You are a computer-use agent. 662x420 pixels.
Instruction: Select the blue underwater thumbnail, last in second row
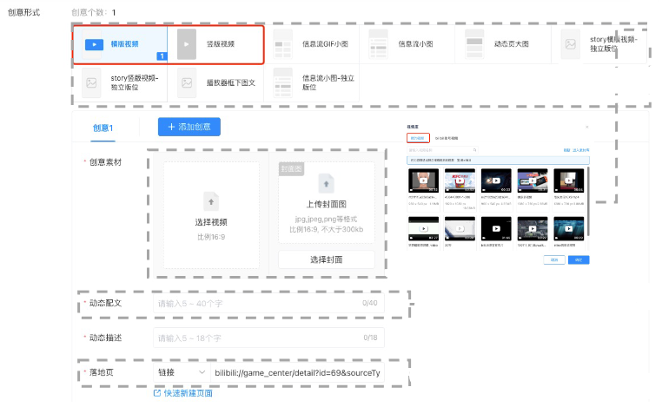tap(569, 228)
